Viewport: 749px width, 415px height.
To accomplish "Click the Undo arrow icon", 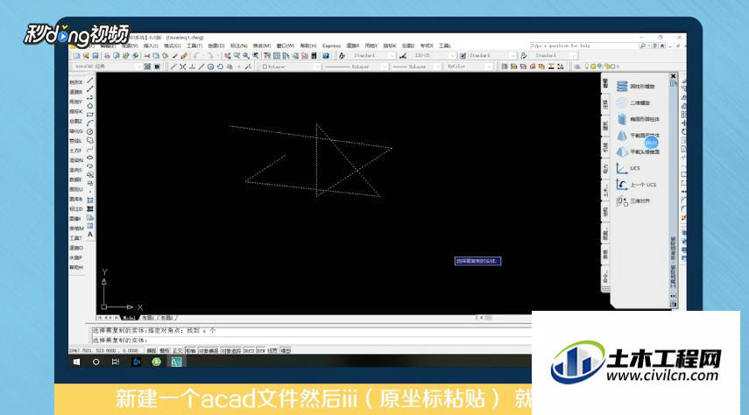I will coord(196,56).
